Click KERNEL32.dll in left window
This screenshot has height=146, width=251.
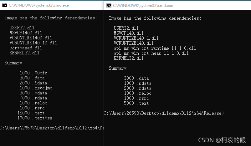pos(24,53)
